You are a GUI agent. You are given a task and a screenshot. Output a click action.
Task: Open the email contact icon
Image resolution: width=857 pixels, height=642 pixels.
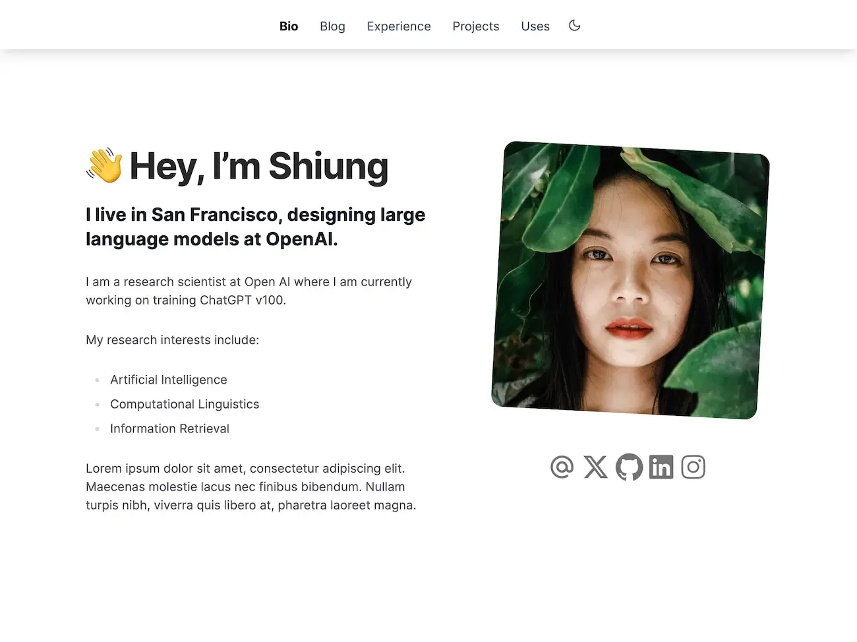(562, 467)
